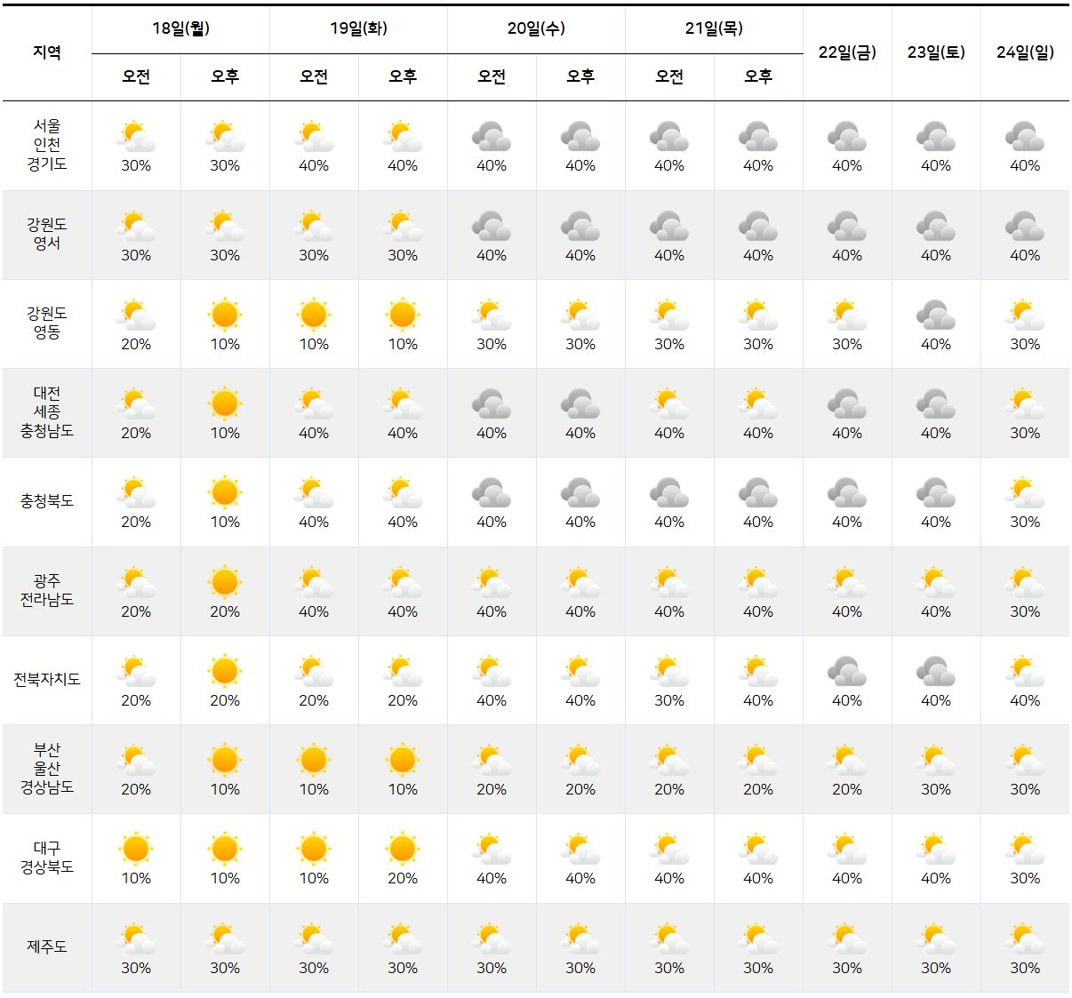Click the sunny icon for 대구 경상북도 19일 오후
The width and height of the screenshot is (1072, 998).
(403, 849)
